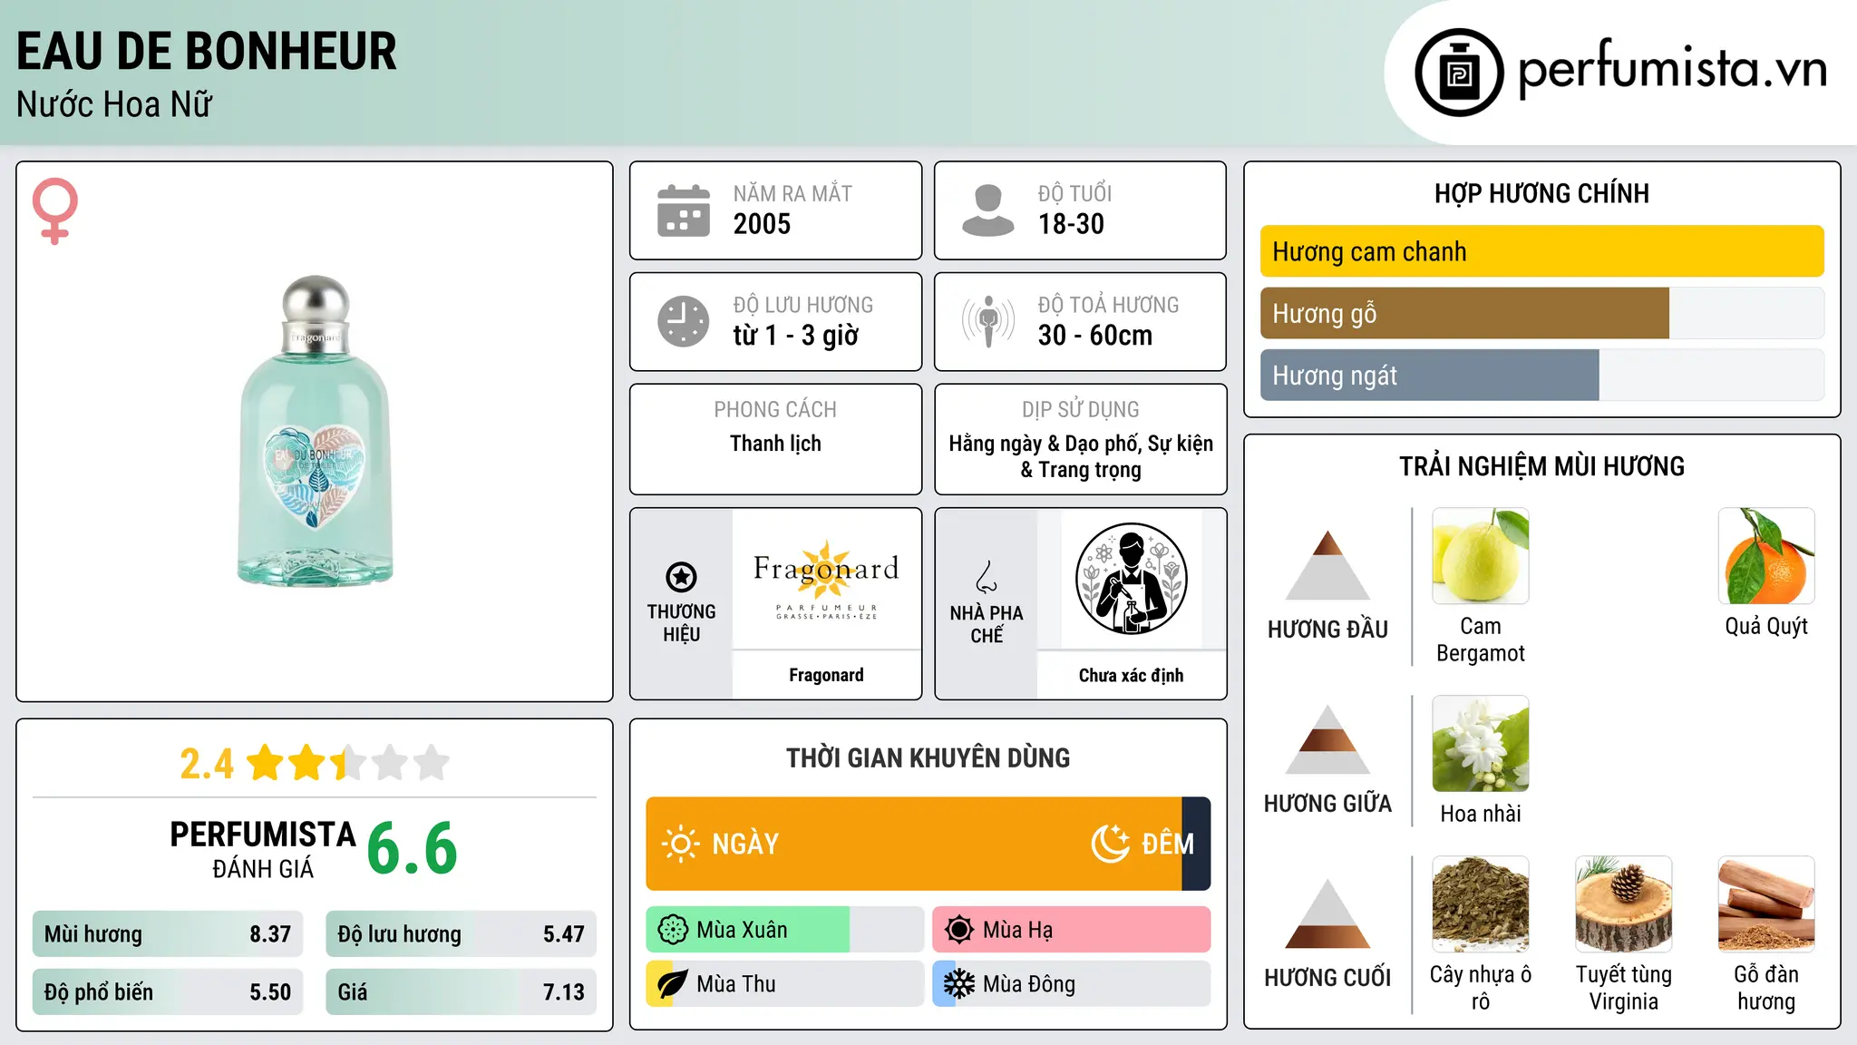Click the Ngày/Đêm usage time bar
The width and height of the screenshot is (1857, 1045).
tap(928, 844)
